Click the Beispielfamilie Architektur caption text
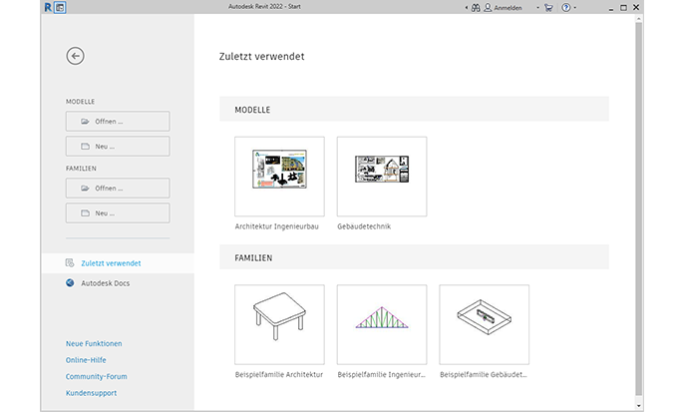Viewport: 684px width, 412px height. point(279,374)
